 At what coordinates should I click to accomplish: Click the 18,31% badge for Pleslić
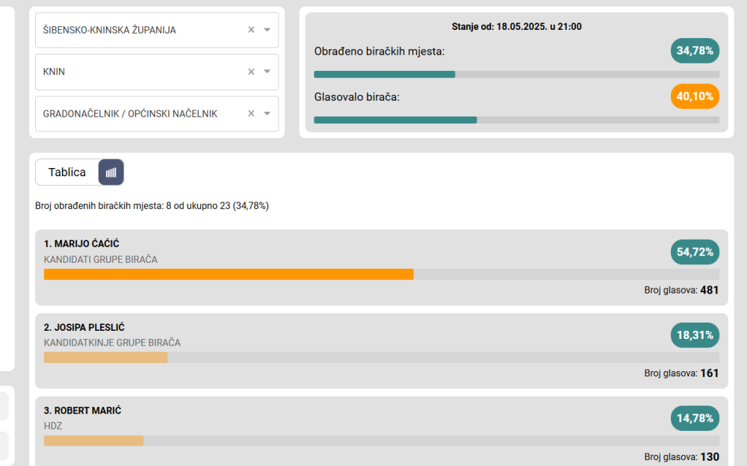coord(695,335)
